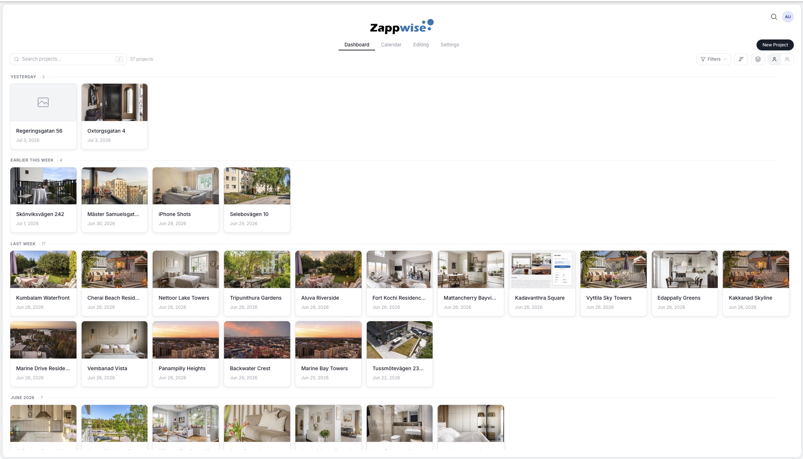Focus the Search projects field
The width and height of the screenshot is (803, 459).
68,59
